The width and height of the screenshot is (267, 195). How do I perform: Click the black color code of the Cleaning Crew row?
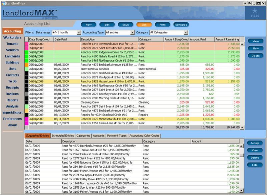(27, 102)
